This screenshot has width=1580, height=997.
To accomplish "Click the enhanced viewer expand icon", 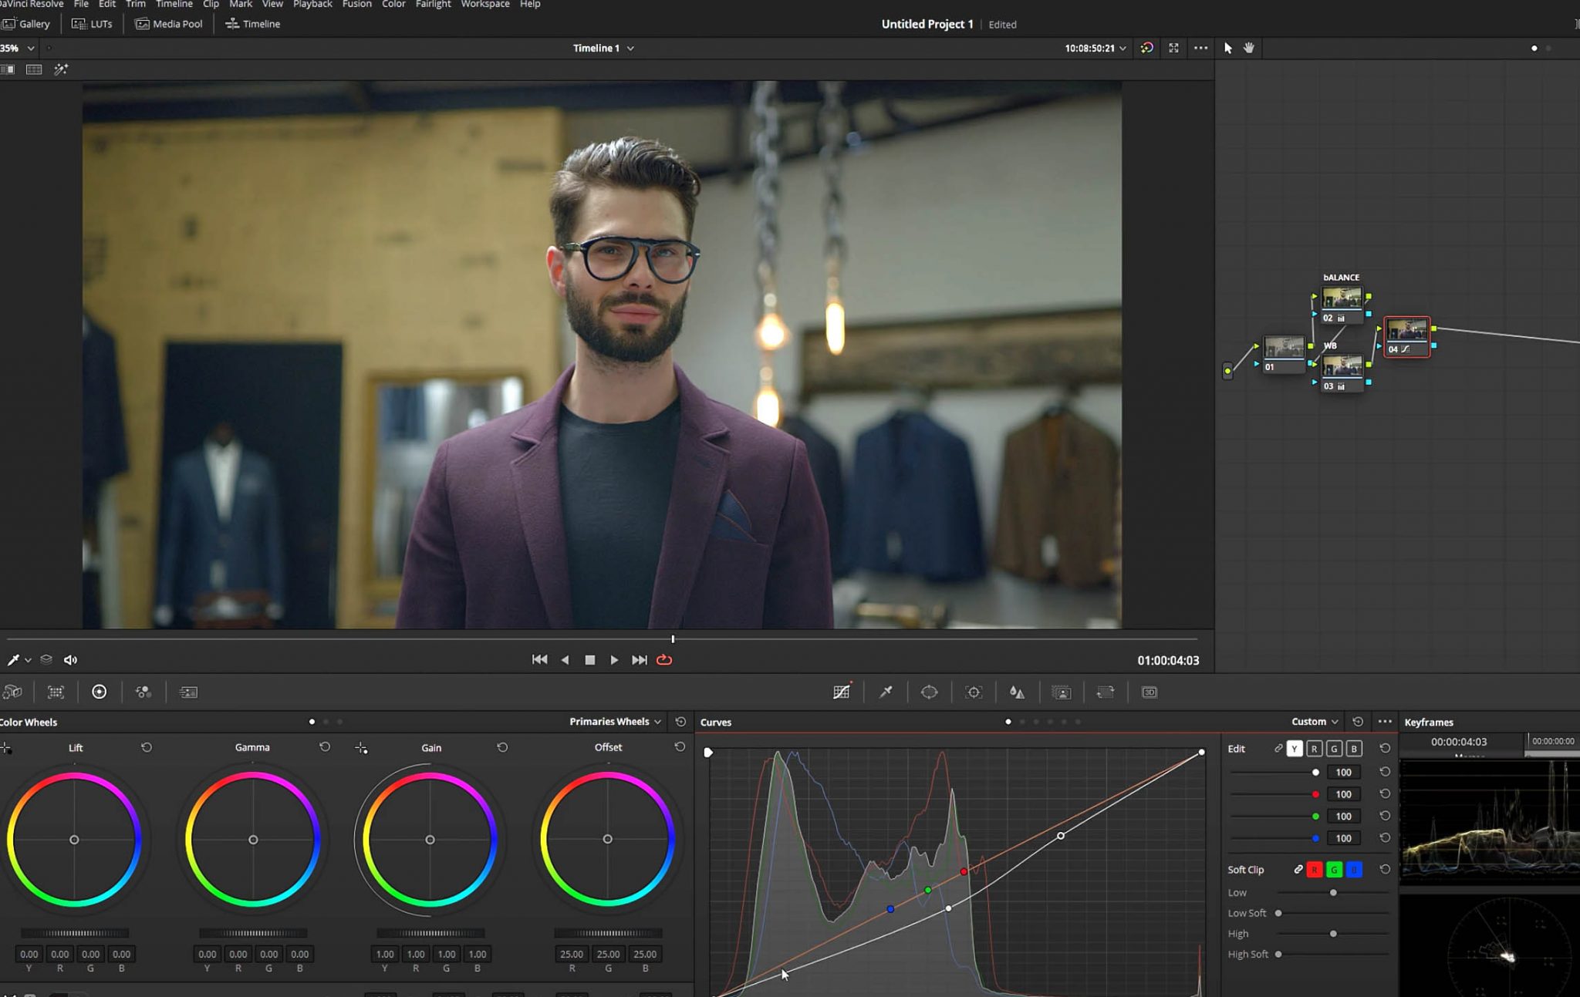I will point(1173,48).
